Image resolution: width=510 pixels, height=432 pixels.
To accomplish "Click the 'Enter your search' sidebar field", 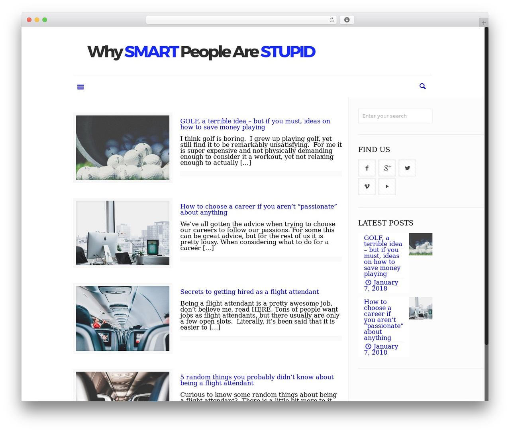I will (x=395, y=116).
